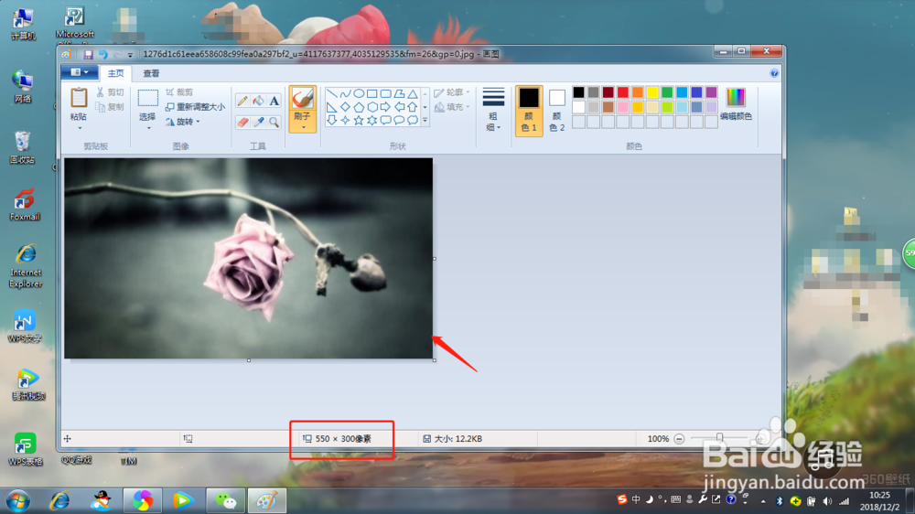Click zoom out minus button
This screenshot has height=514, width=915.
tap(679, 439)
